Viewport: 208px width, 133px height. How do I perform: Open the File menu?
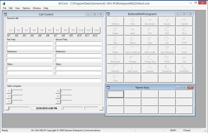[5, 8]
